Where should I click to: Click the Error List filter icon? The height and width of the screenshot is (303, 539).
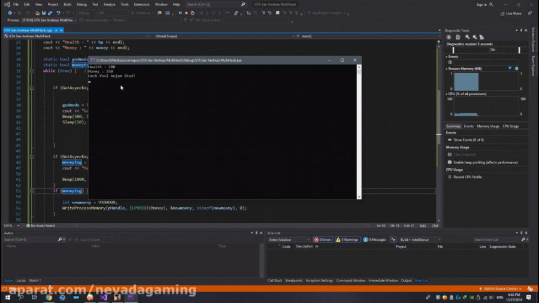(x=393, y=240)
